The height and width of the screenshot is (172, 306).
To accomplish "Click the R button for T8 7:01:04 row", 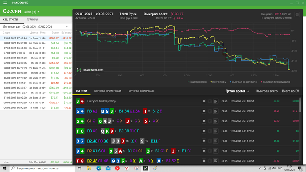I will coord(204,161).
